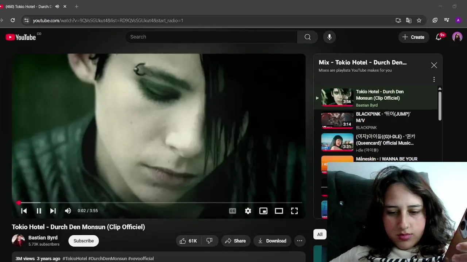The image size is (467, 262).
Task: Open browser extensions icon
Action: pos(435,20)
